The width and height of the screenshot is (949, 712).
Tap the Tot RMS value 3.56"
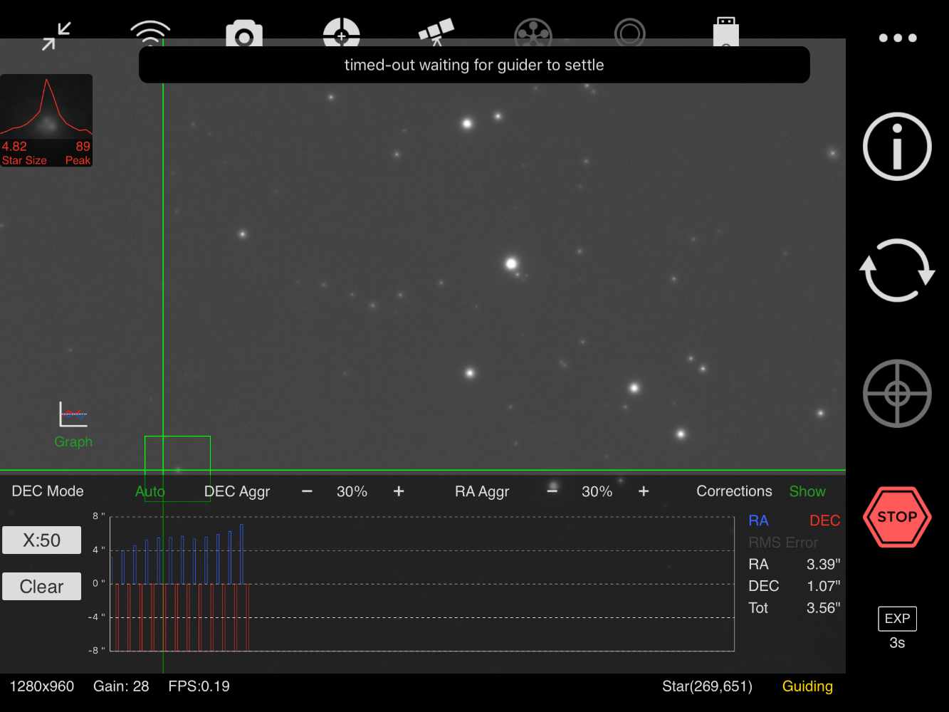click(823, 608)
